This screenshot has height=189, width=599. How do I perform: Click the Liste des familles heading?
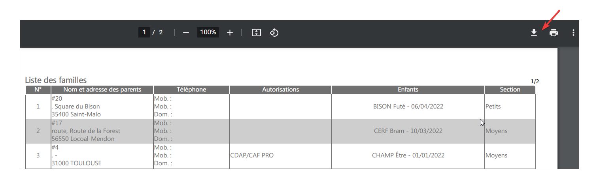(56, 80)
